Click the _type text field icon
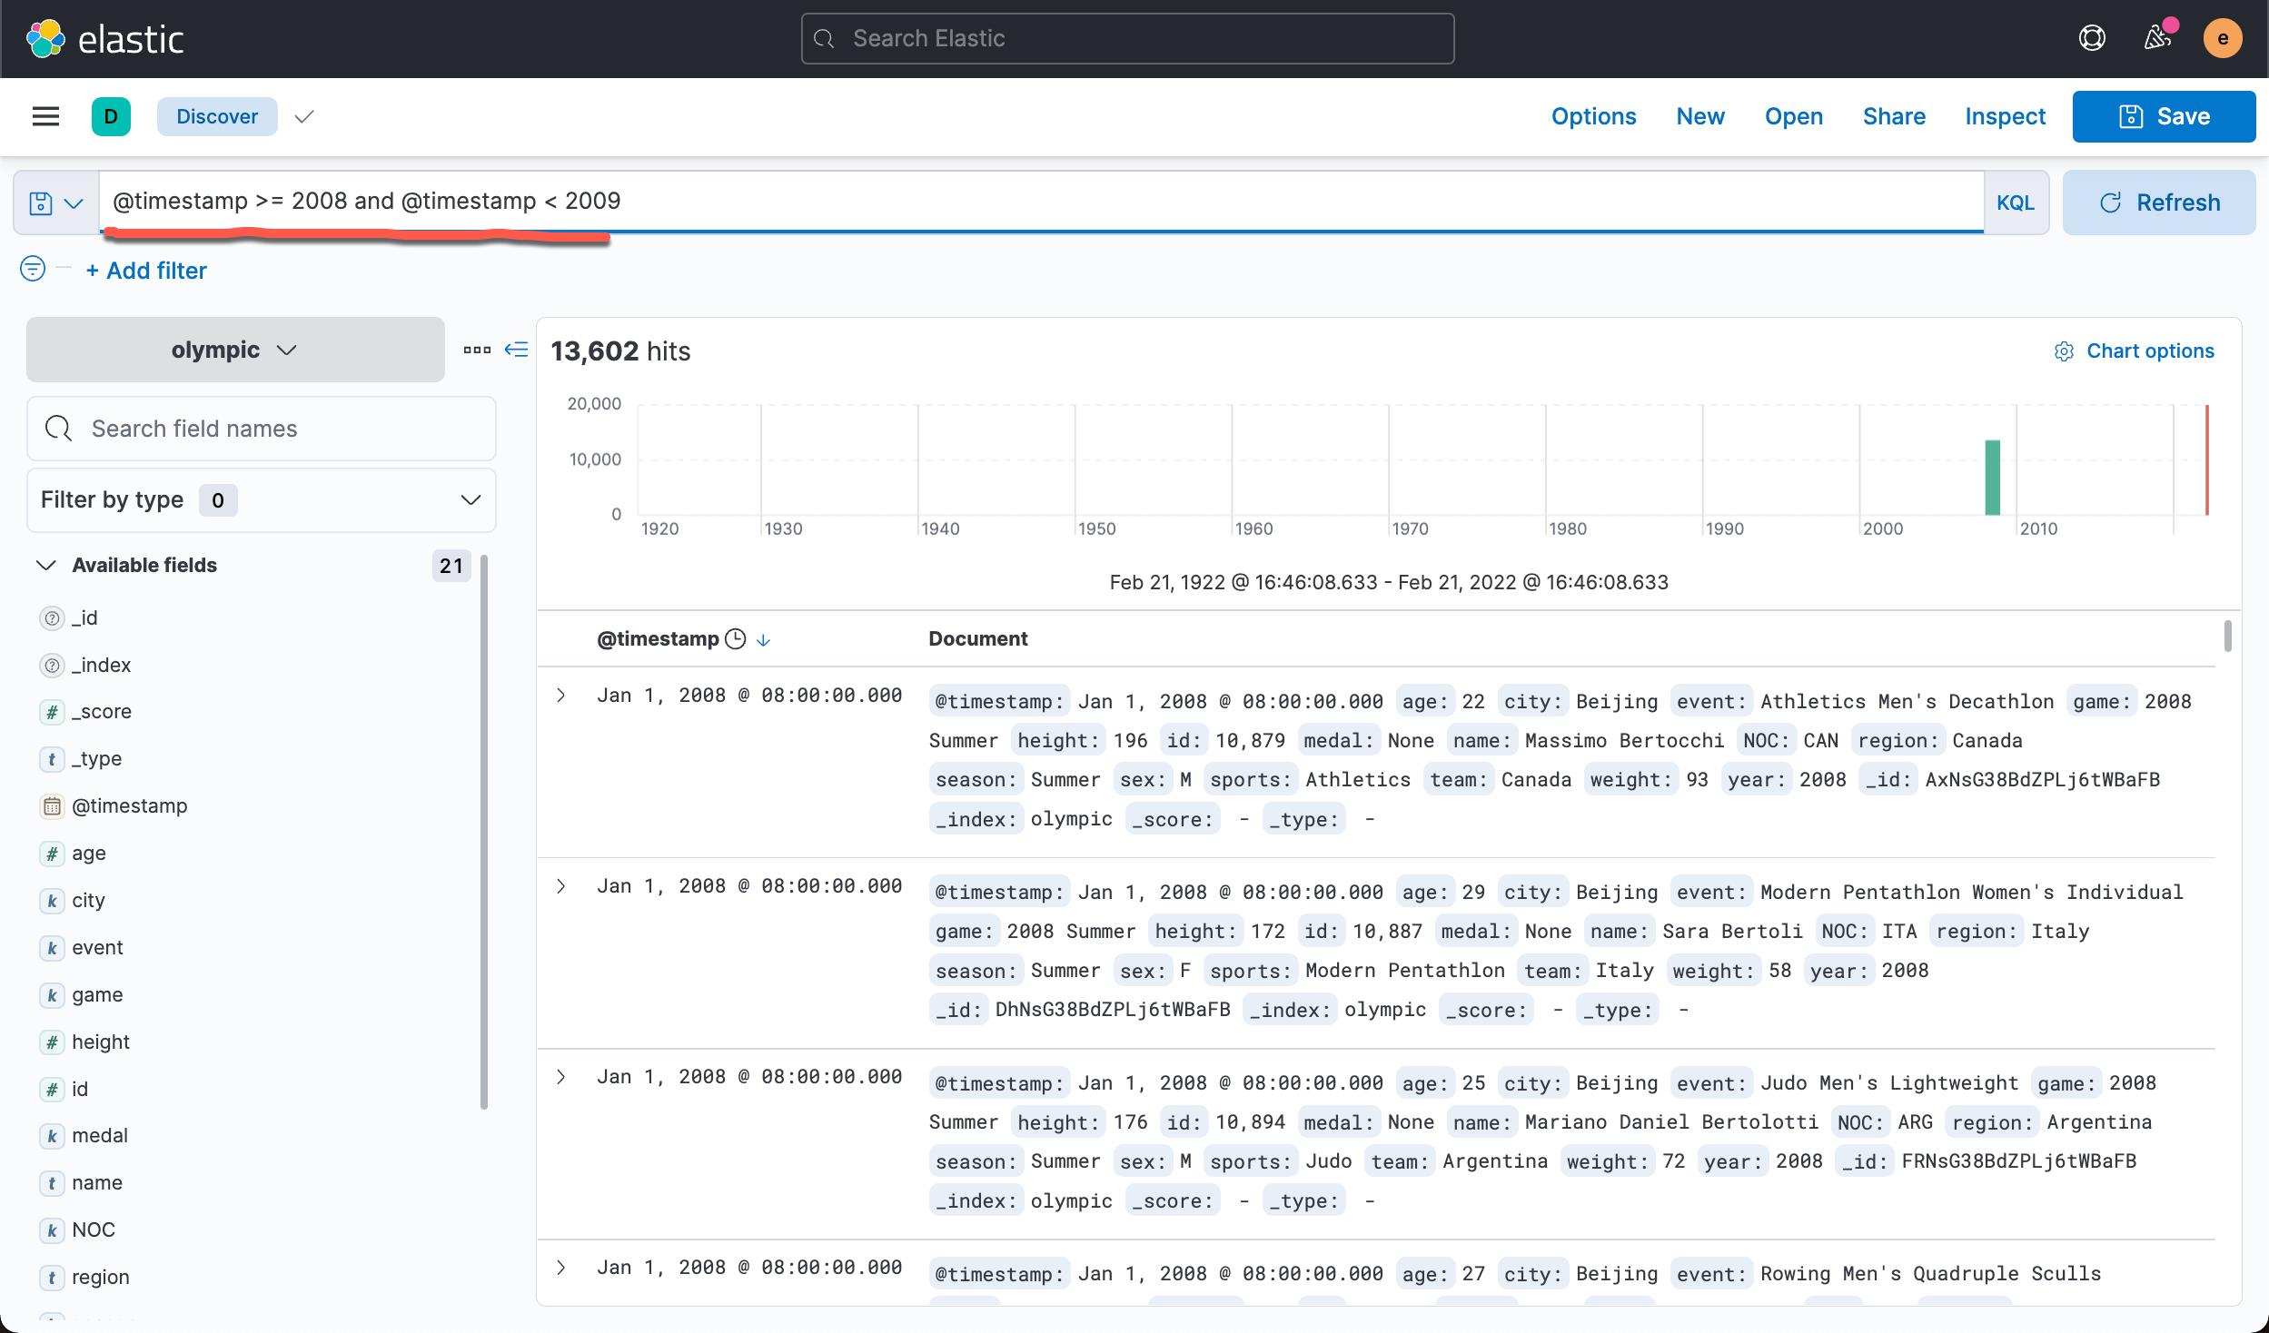This screenshot has width=2269, height=1333. (x=53, y=759)
